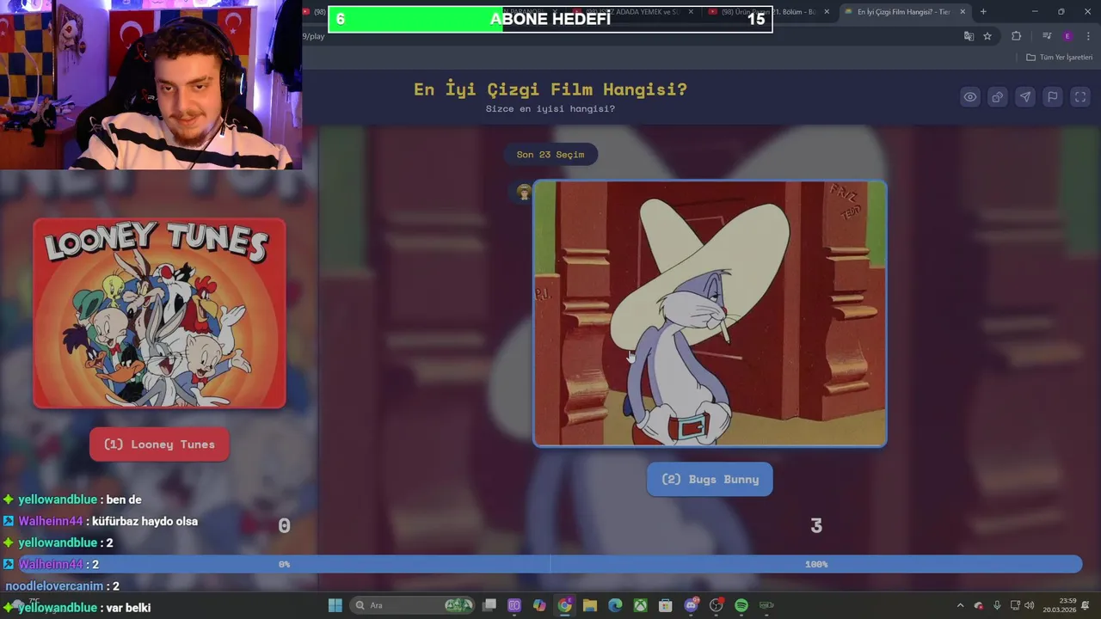Toggle fullscreen with the expand icon

tap(1080, 97)
